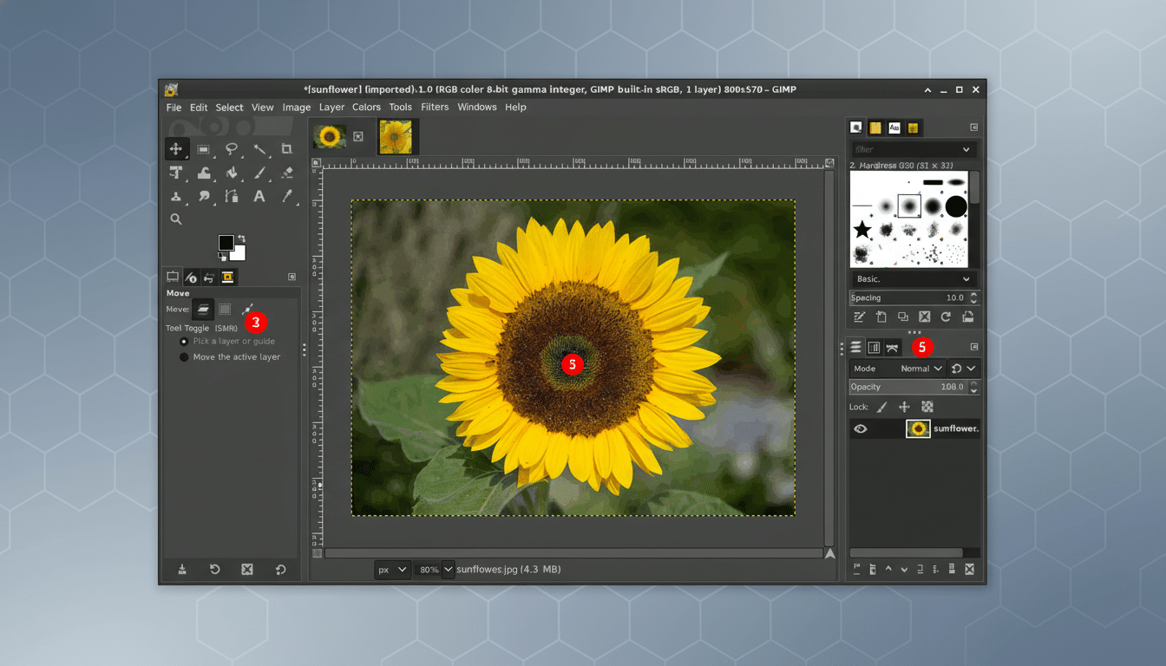
Task: Open the Colors menu
Action: (366, 107)
